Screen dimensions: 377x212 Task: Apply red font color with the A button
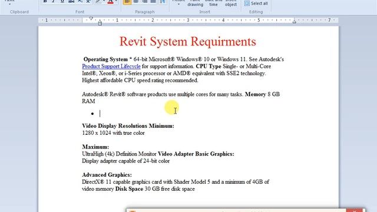[x=110, y=1]
